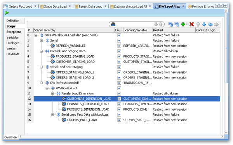The image size is (233, 145).
Task: Click the binoculars search icon
Action: click(x=113, y=24)
